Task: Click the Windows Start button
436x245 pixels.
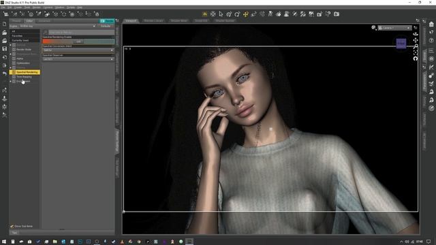Action: tap(4, 242)
